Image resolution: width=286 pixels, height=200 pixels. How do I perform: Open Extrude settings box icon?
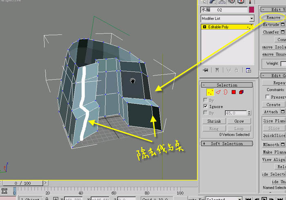[x=283, y=25]
